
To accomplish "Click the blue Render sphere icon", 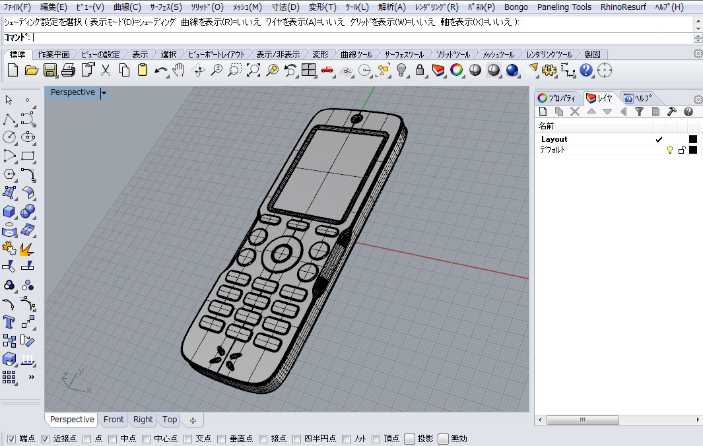I will pyautogui.click(x=512, y=70).
